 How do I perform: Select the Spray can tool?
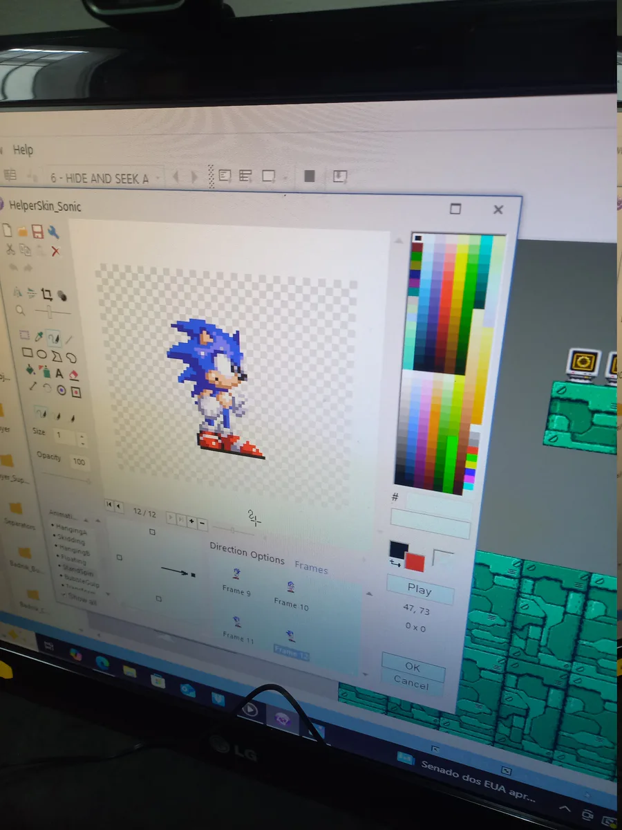(x=44, y=372)
